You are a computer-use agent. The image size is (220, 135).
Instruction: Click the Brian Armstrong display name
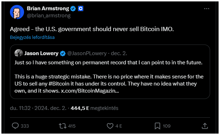(x=48, y=8)
